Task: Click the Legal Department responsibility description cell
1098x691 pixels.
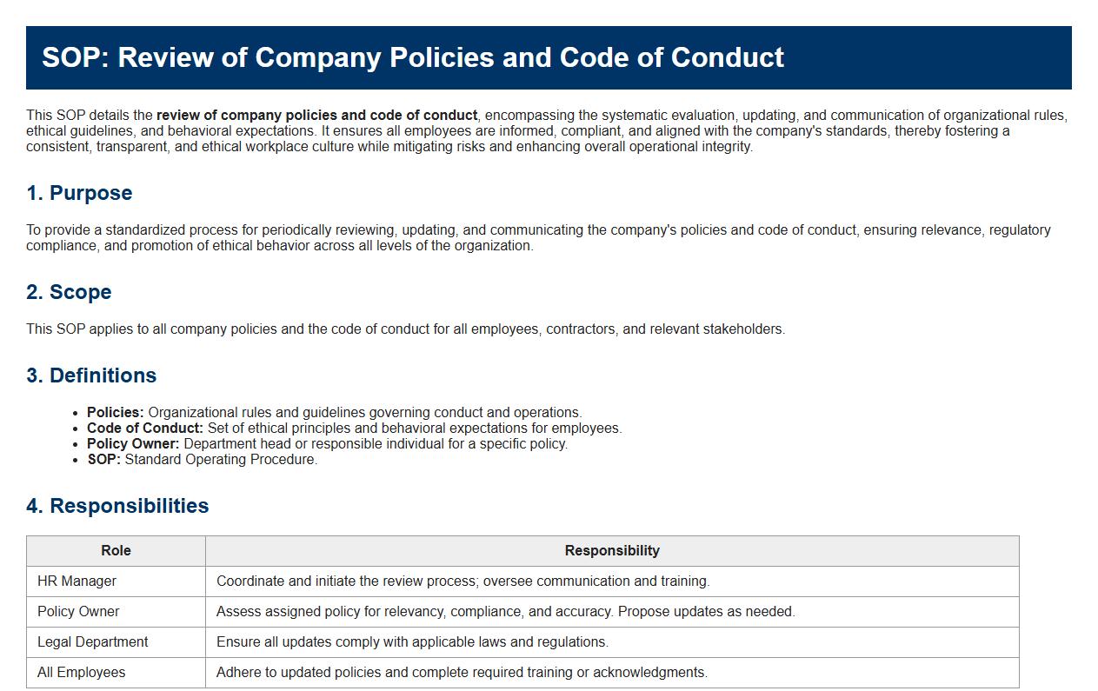Action: pos(412,642)
